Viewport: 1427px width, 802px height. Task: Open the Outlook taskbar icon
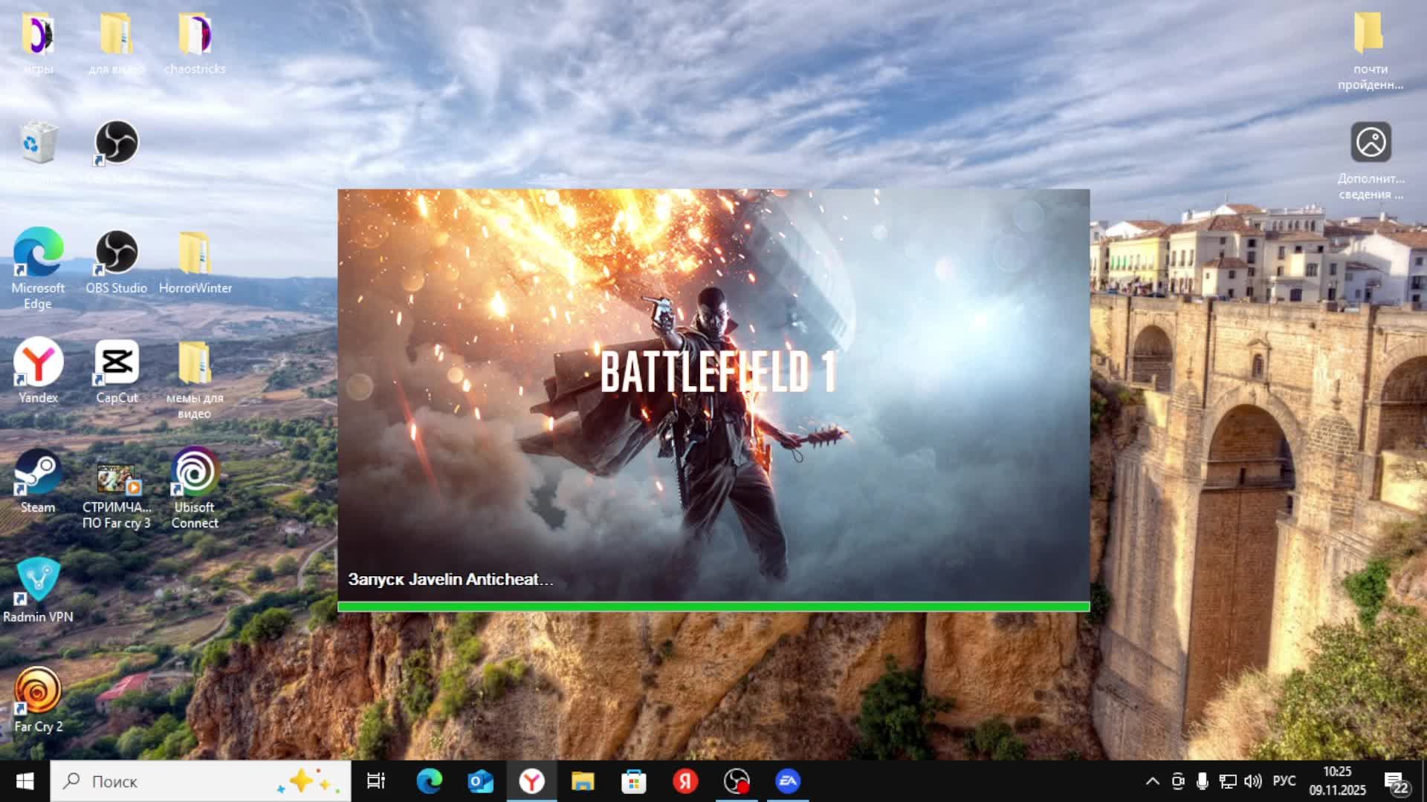tap(480, 781)
